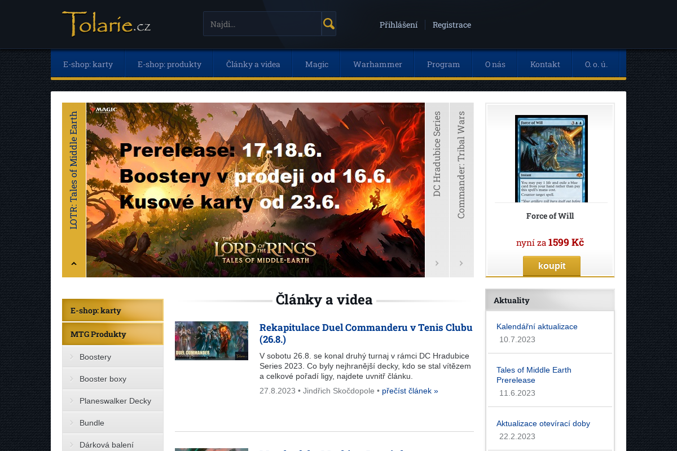Go to Články a videa menu

(x=253, y=64)
